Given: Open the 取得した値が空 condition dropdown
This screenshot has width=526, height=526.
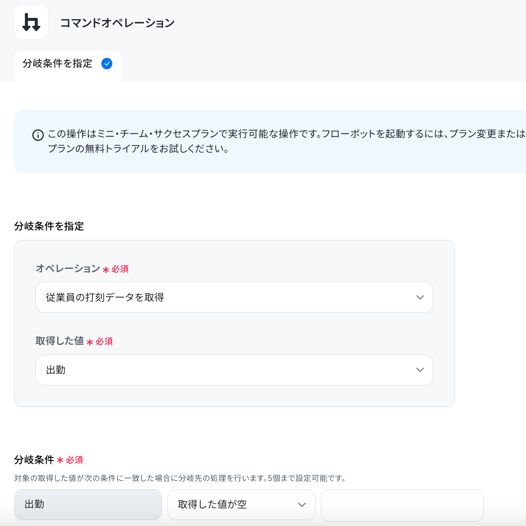Looking at the screenshot, I should click(x=241, y=504).
